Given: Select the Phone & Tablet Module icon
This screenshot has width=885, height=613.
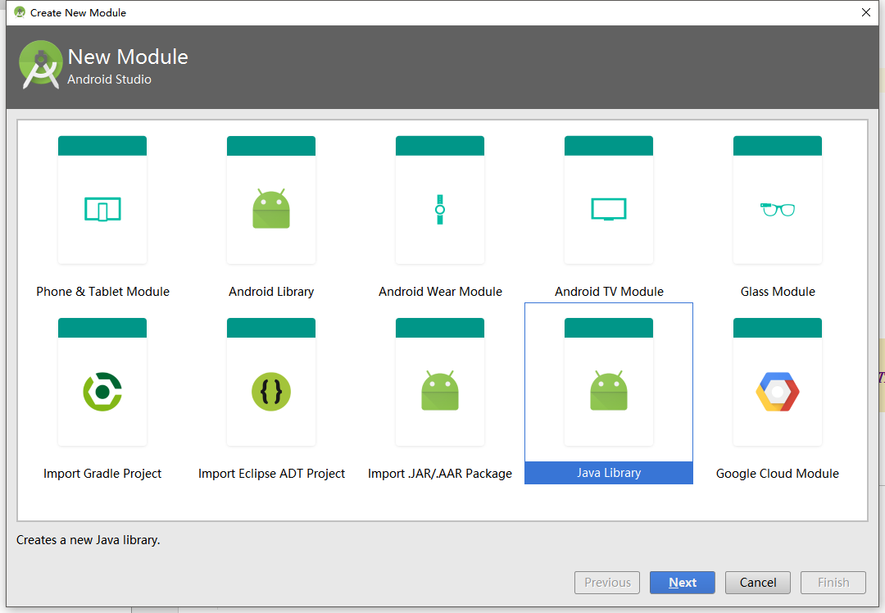Looking at the screenshot, I should [102, 209].
